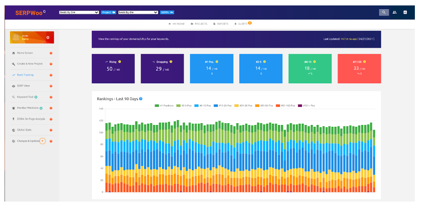Click the green badge next to Keyword Tool
The width and height of the screenshot is (428, 207).
36,97
